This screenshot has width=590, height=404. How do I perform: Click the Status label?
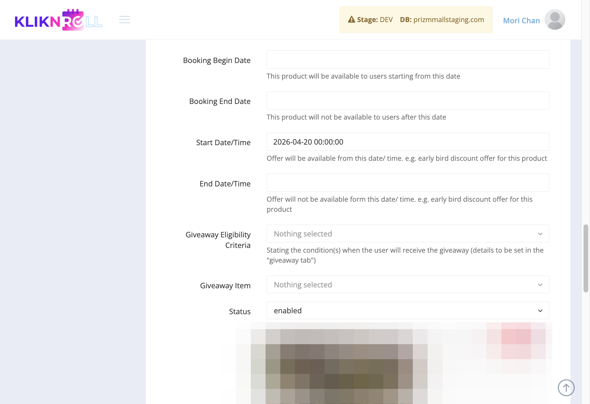pos(240,312)
